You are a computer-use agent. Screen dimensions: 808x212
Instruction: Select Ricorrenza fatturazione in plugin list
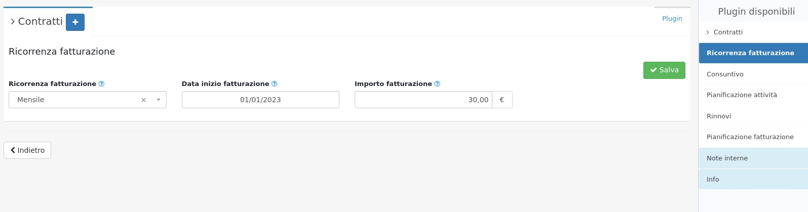(750, 53)
